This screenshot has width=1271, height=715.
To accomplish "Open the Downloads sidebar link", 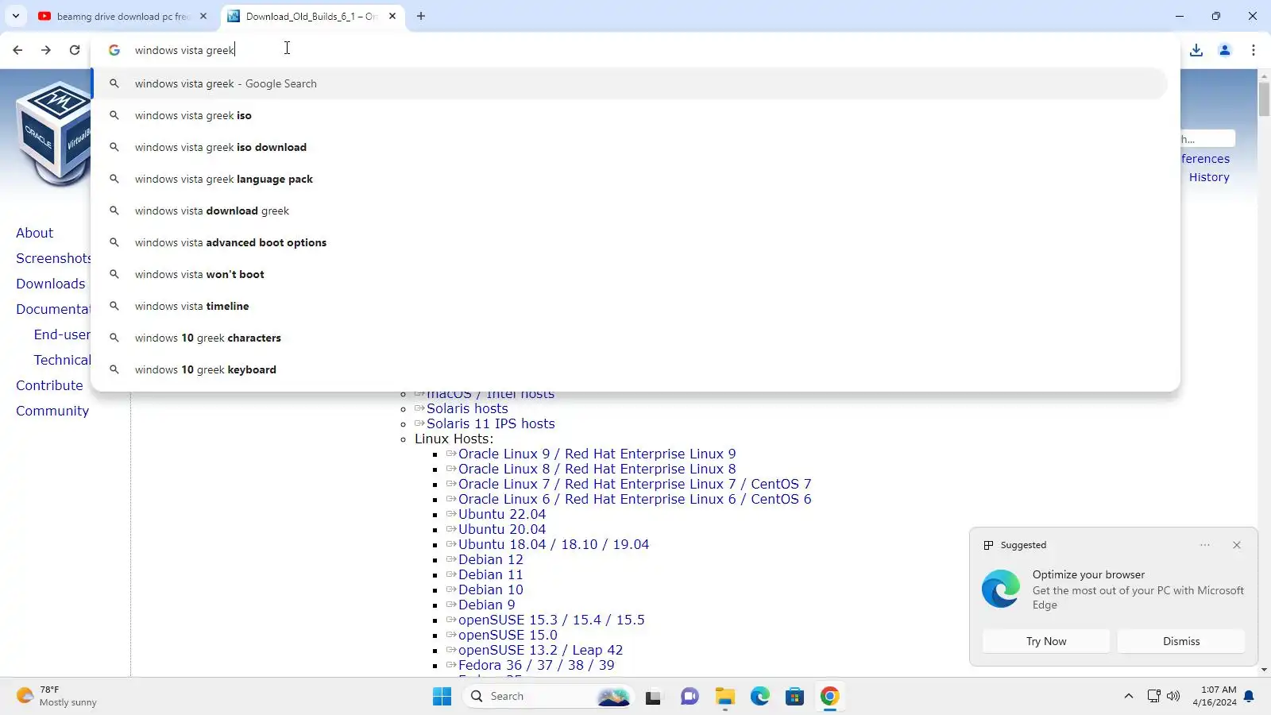I will pyautogui.click(x=51, y=284).
